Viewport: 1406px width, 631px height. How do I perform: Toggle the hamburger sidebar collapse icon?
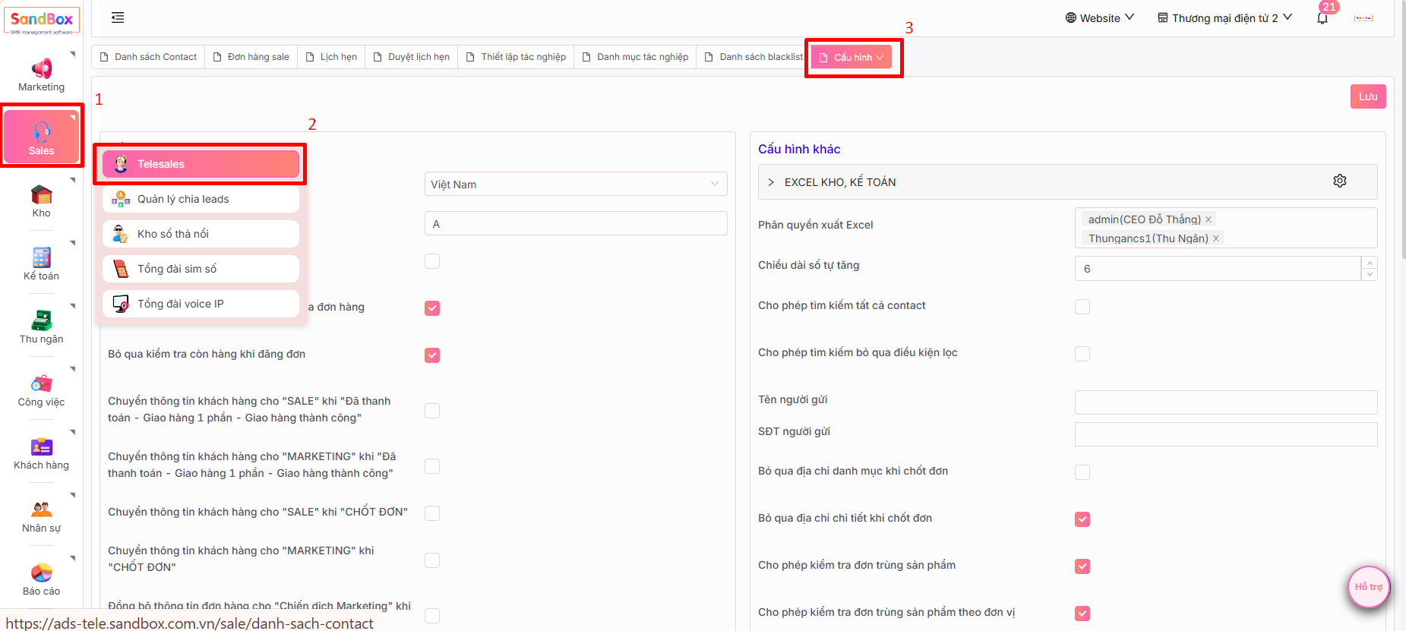[x=118, y=17]
